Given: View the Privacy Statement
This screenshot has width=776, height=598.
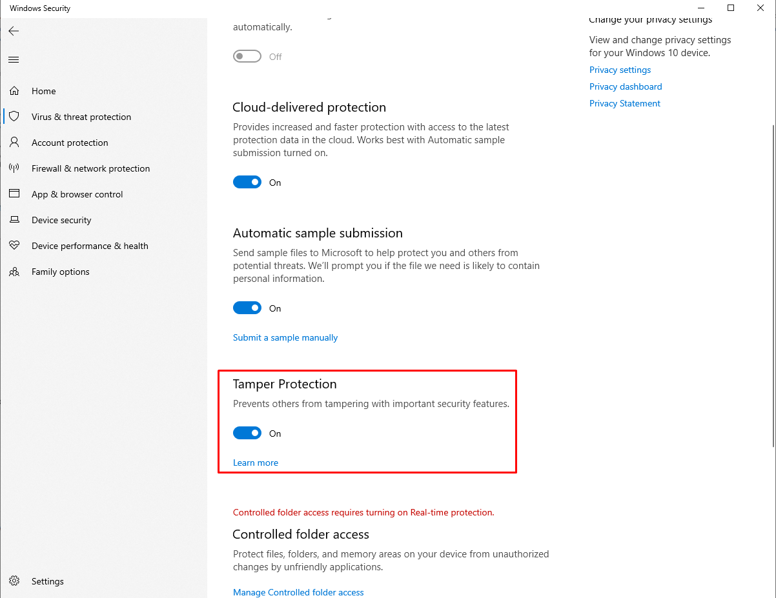Looking at the screenshot, I should [x=624, y=103].
